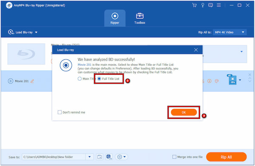The image size is (255, 166).
Task: Start ripping with Rip All
Action: pyautogui.click(x=226, y=157)
